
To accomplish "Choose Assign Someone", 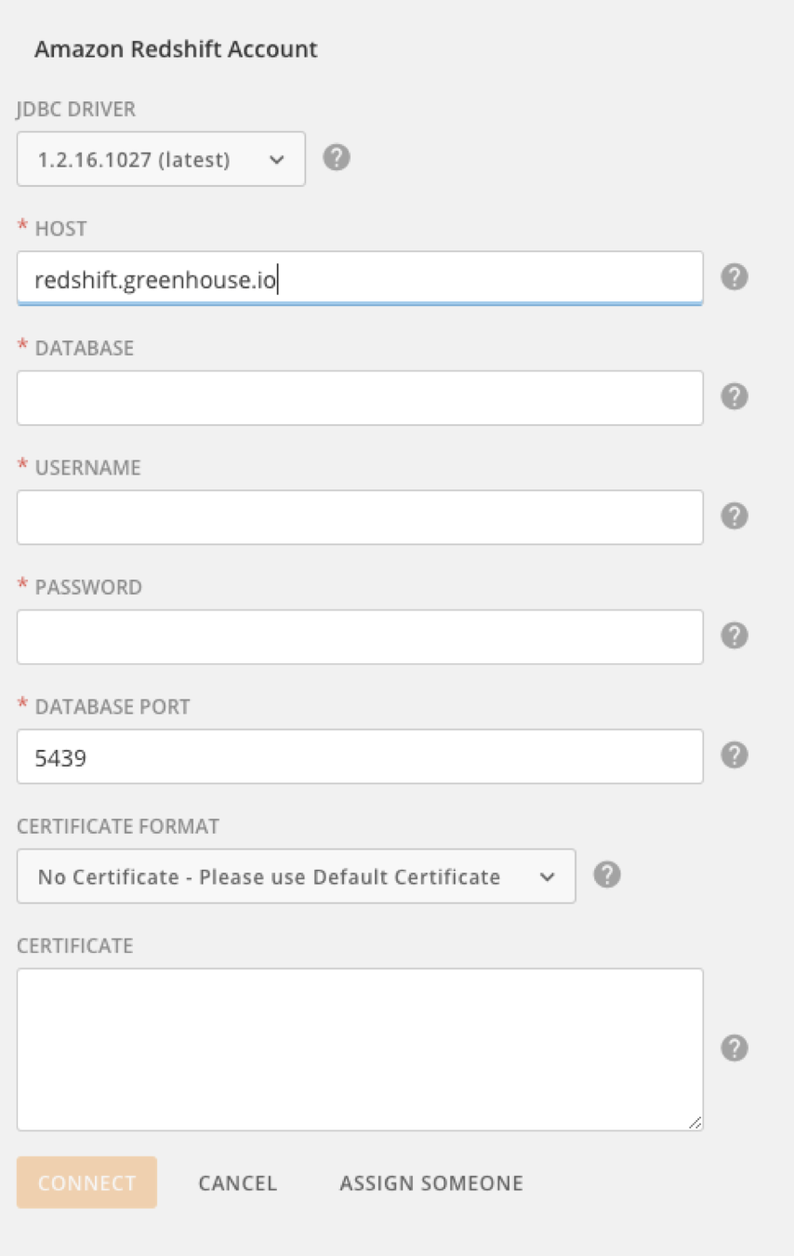I will tap(431, 1183).
